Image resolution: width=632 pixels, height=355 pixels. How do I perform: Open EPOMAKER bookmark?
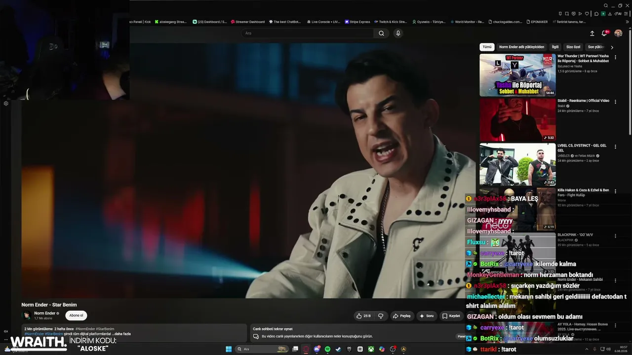537,22
